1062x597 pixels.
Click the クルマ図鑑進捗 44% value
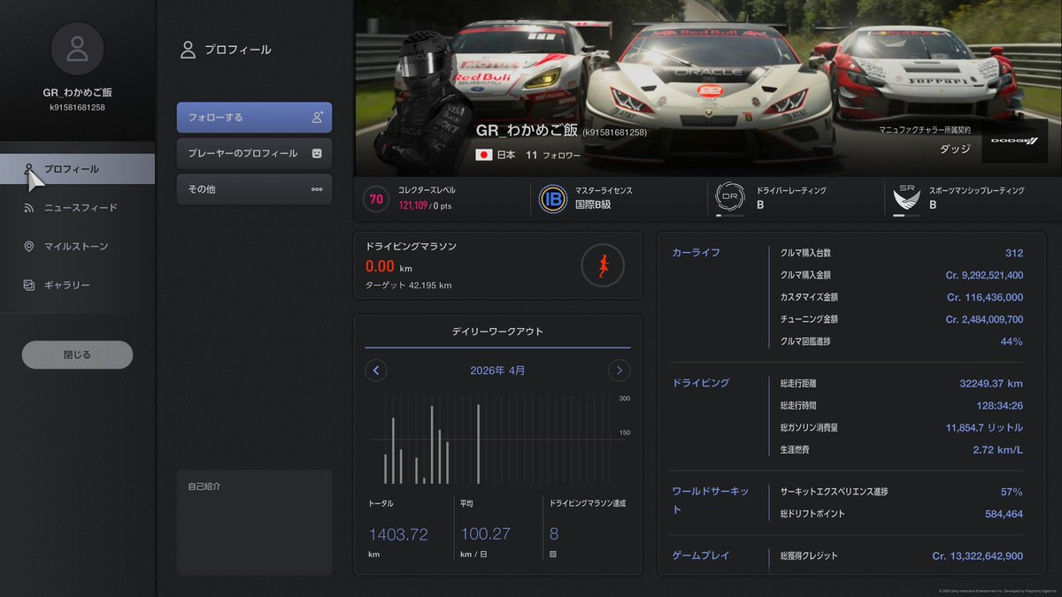coord(1012,341)
